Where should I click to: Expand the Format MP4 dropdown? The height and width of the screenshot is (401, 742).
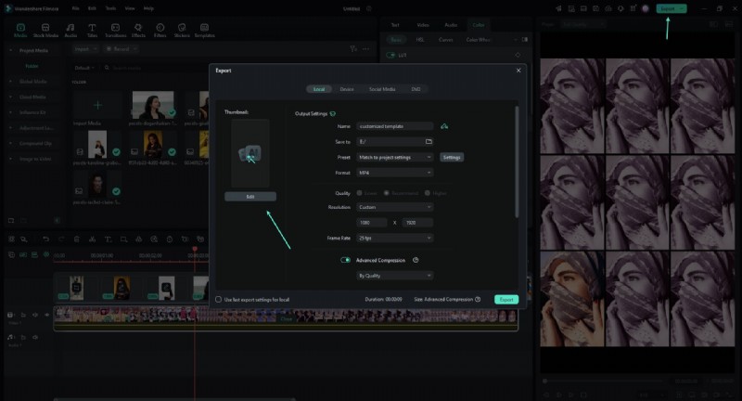395,172
